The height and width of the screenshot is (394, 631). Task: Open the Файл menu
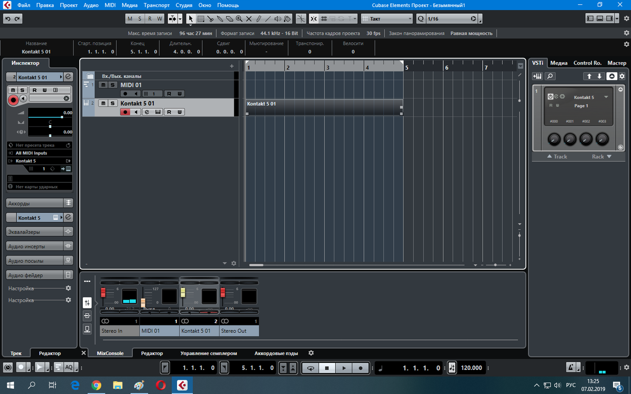[x=23, y=5]
